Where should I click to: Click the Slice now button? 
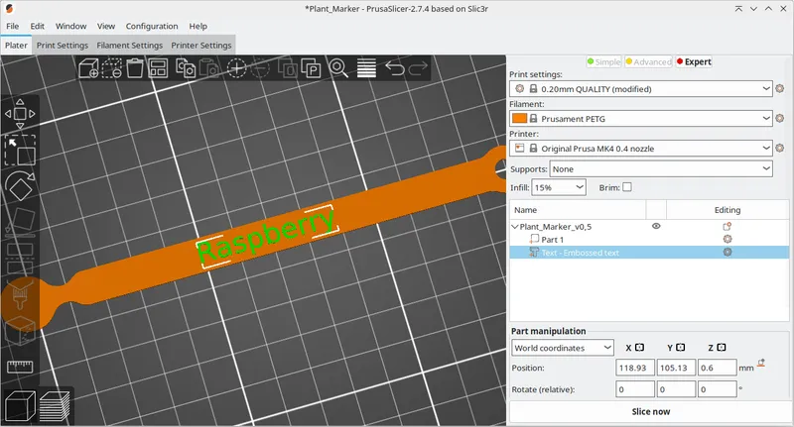pyautogui.click(x=651, y=411)
